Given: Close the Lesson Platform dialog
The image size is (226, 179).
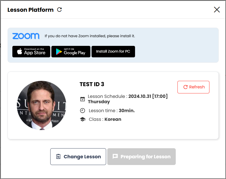Looking at the screenshot, I should pos(217,10).
